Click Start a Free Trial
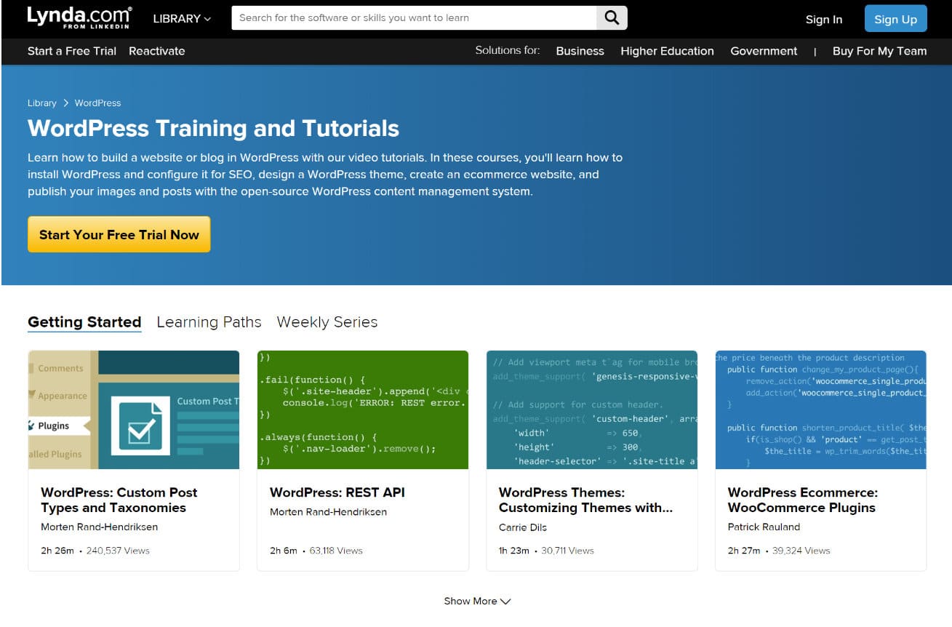The width and height of the screenshot is (952, 627). (71, 51)
